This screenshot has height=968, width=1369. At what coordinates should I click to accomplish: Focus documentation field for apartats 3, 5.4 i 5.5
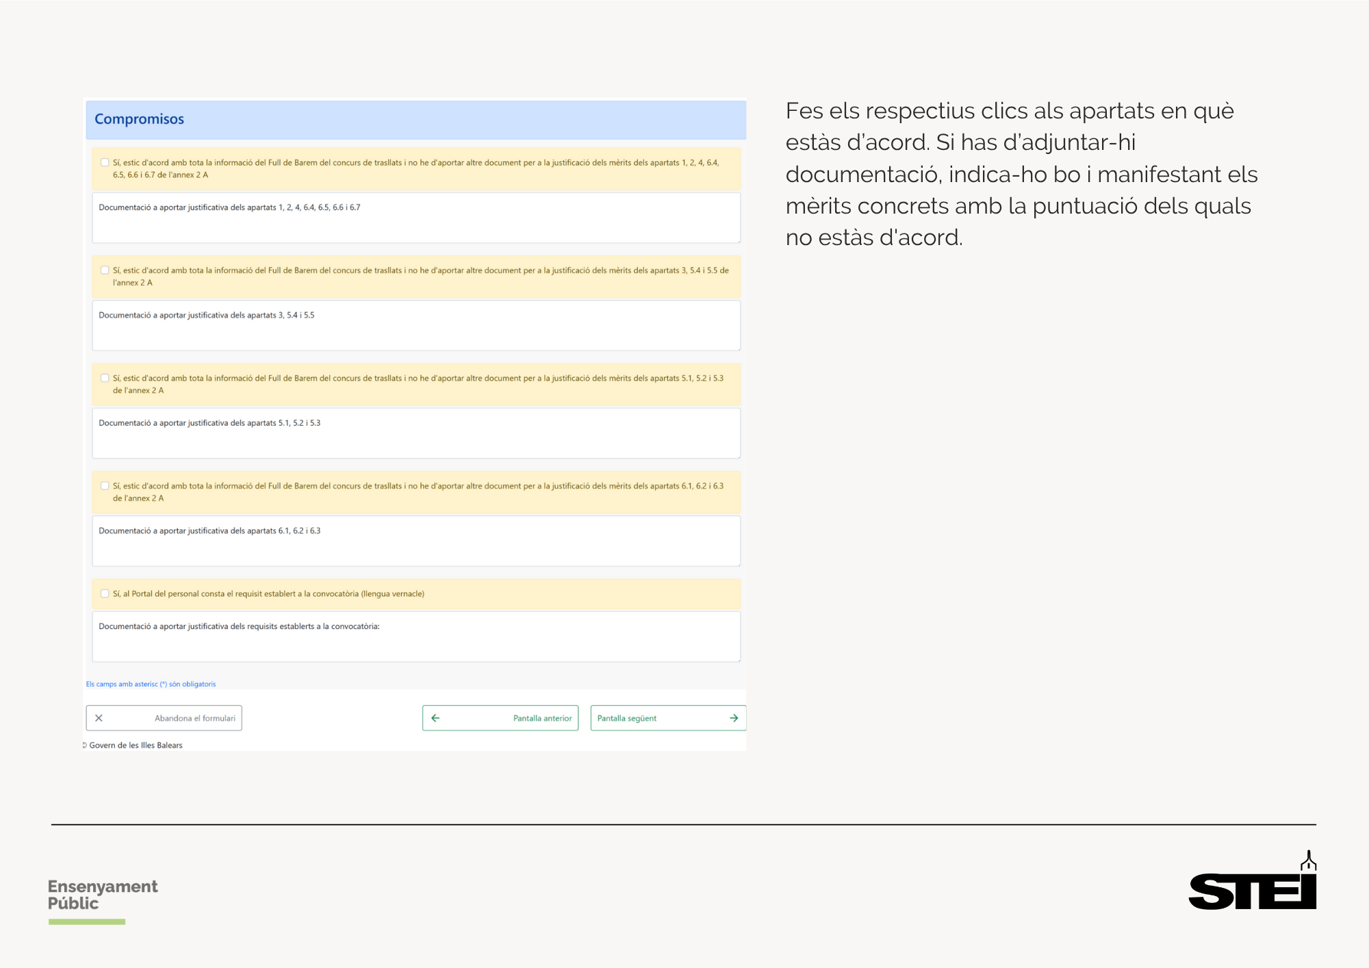(x=416, y=325)
